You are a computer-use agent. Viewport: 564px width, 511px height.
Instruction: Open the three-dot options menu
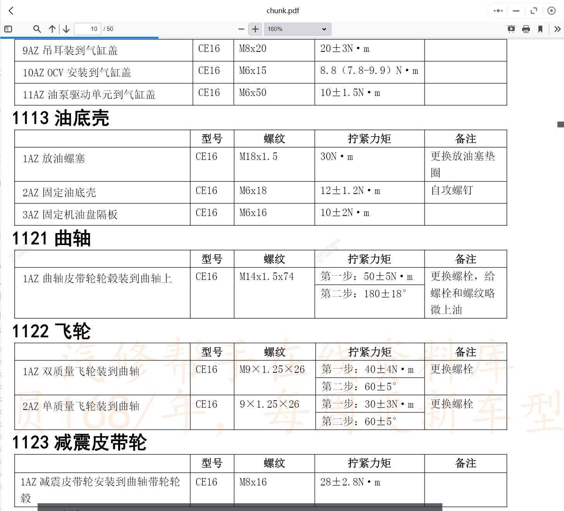tap(498, 10)
